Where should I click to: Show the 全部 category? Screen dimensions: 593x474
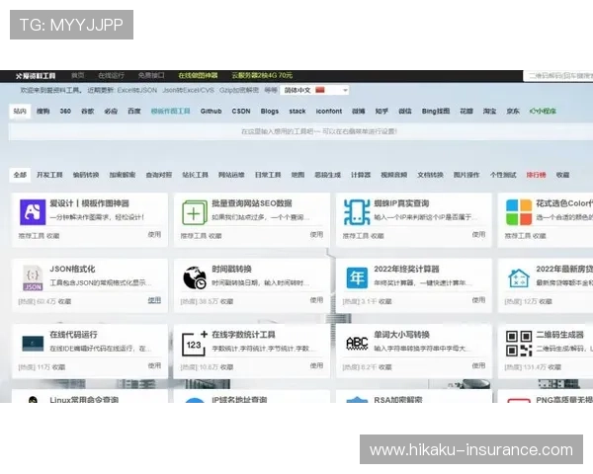20,175
